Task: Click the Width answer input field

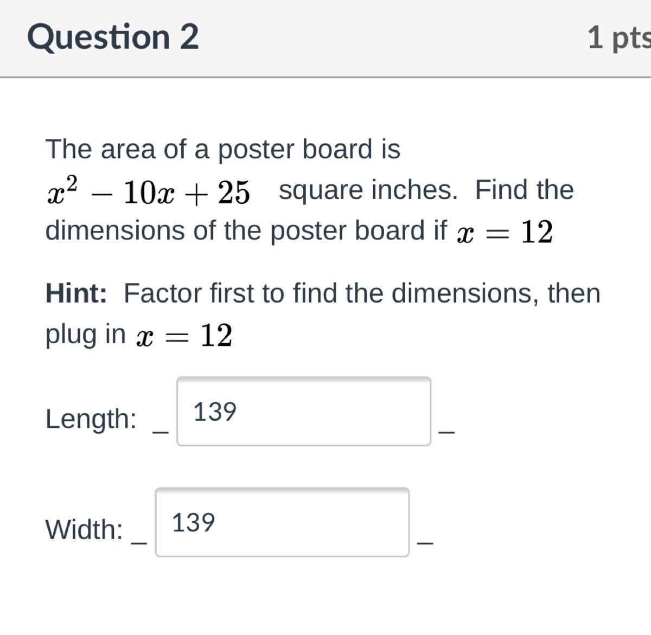Action: point(282,522)
